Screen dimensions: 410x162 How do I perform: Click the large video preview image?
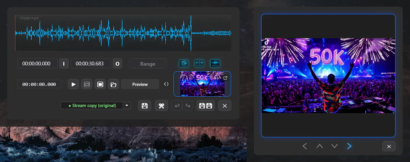(x=328, y=76)
